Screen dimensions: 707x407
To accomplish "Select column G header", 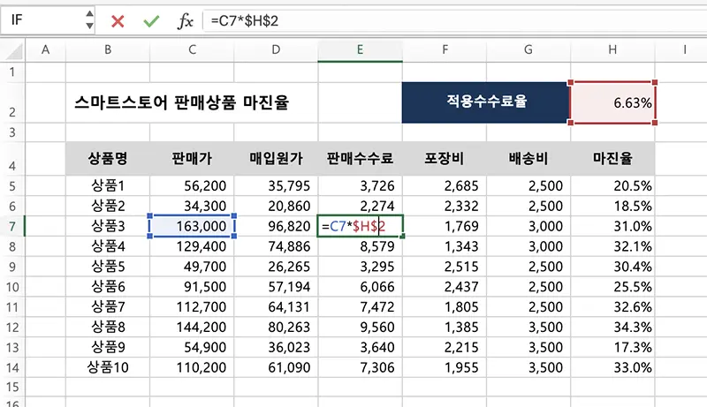I will pos(528,50).
